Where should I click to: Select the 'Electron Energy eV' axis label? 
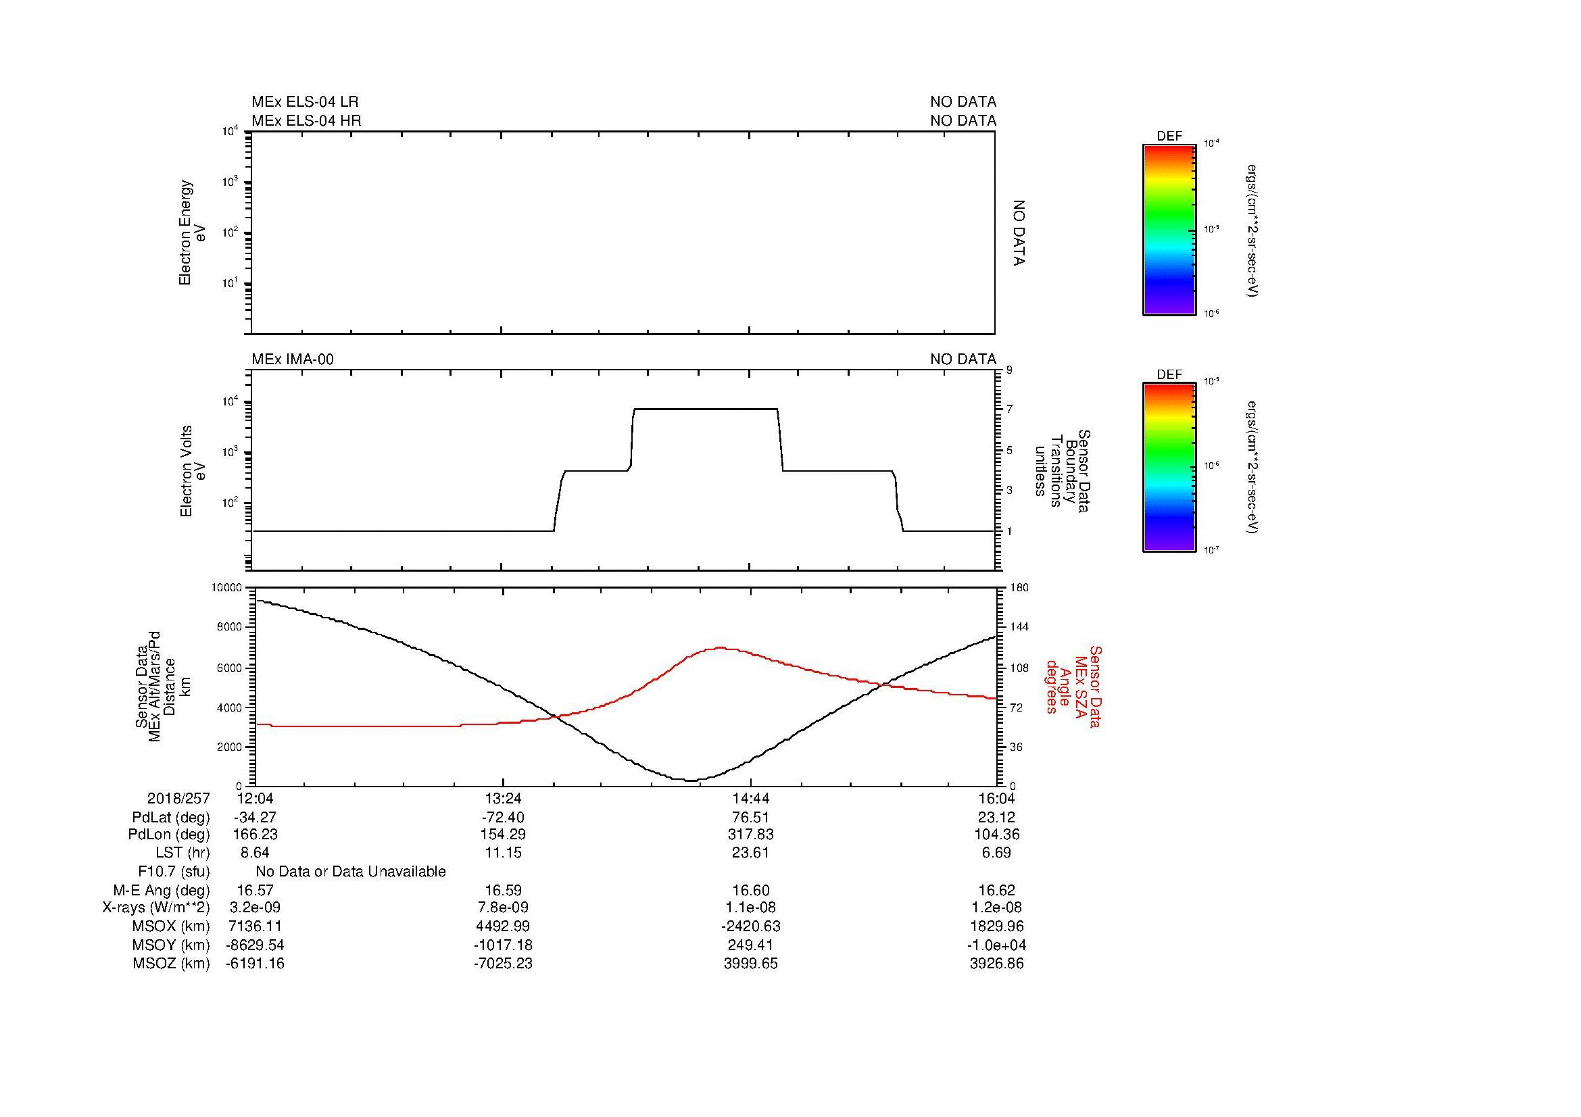(x=193, y=232)
